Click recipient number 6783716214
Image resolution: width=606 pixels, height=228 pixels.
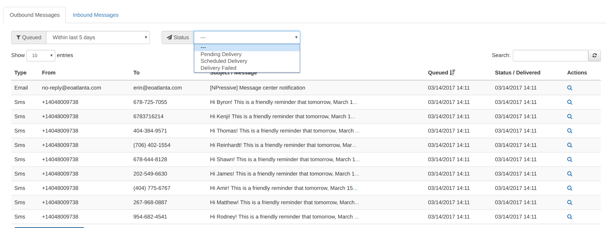tap(148, 116)
